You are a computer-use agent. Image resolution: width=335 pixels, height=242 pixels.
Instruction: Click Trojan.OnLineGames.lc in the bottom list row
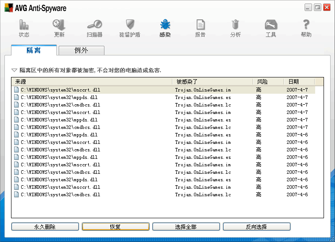coord(203,194)
